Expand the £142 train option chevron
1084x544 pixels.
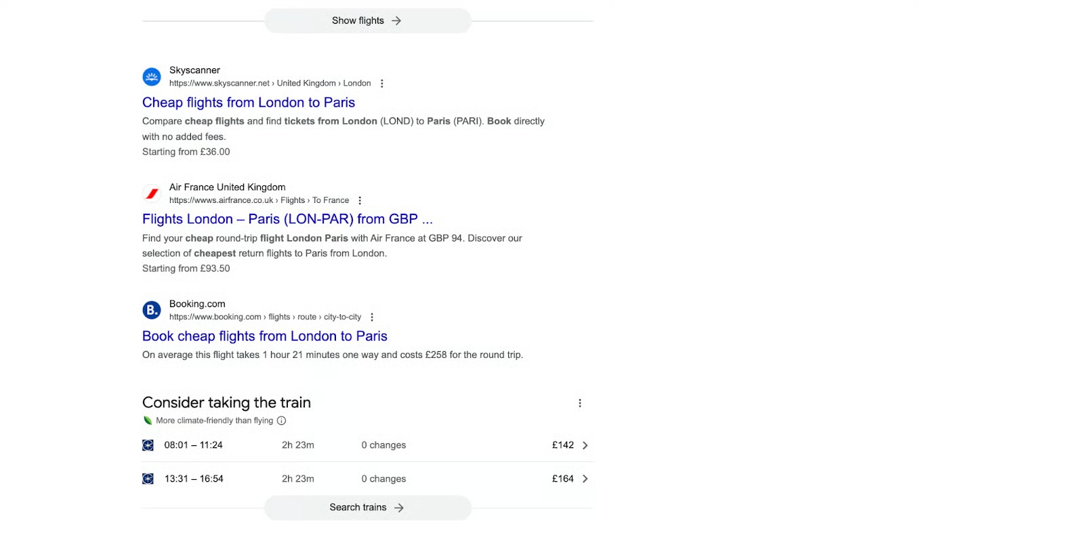tap(585, 445)
